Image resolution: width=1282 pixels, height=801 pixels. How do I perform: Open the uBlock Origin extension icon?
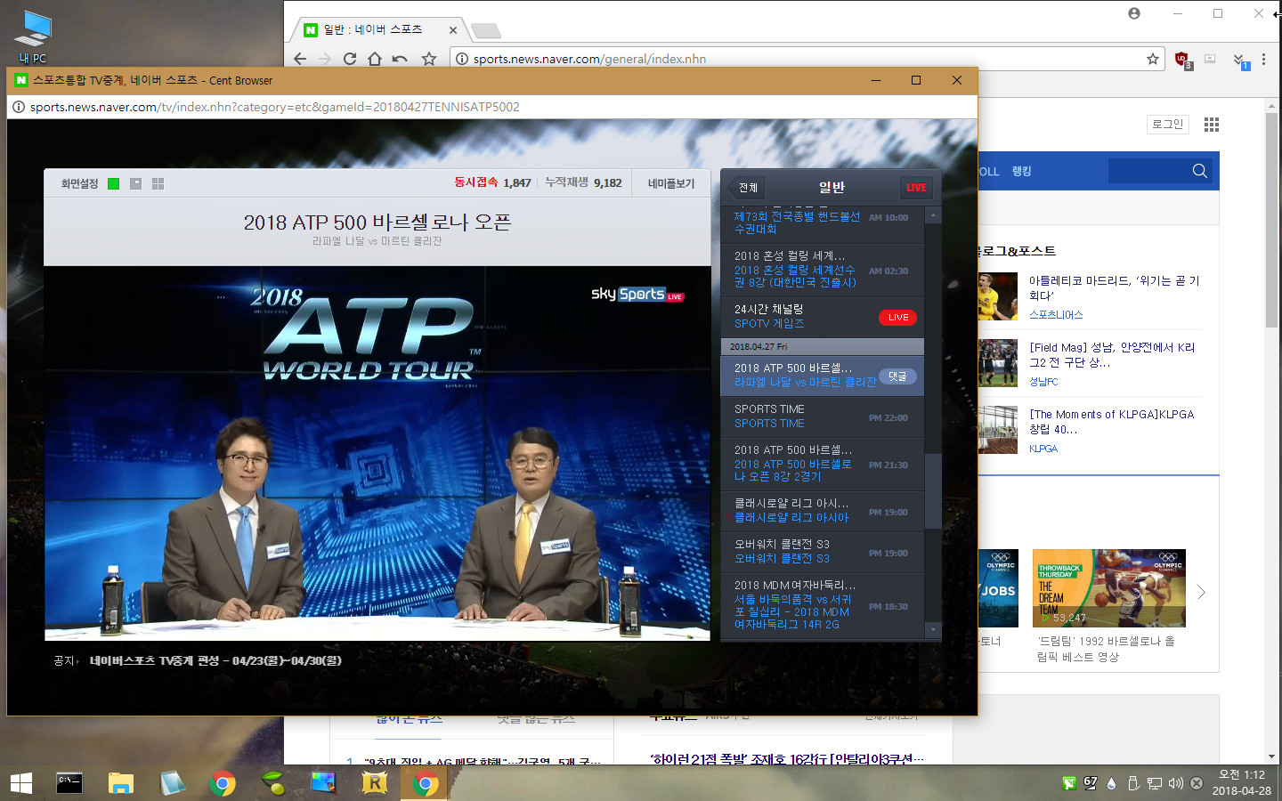(x=1182, y=60)
